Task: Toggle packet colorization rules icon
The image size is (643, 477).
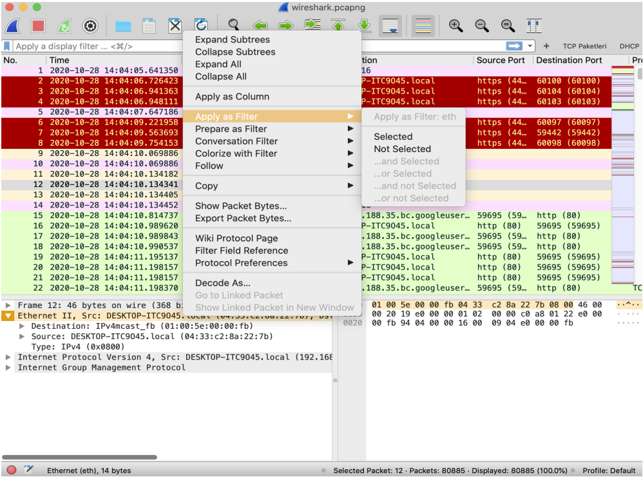Action: tap(423, 26)
